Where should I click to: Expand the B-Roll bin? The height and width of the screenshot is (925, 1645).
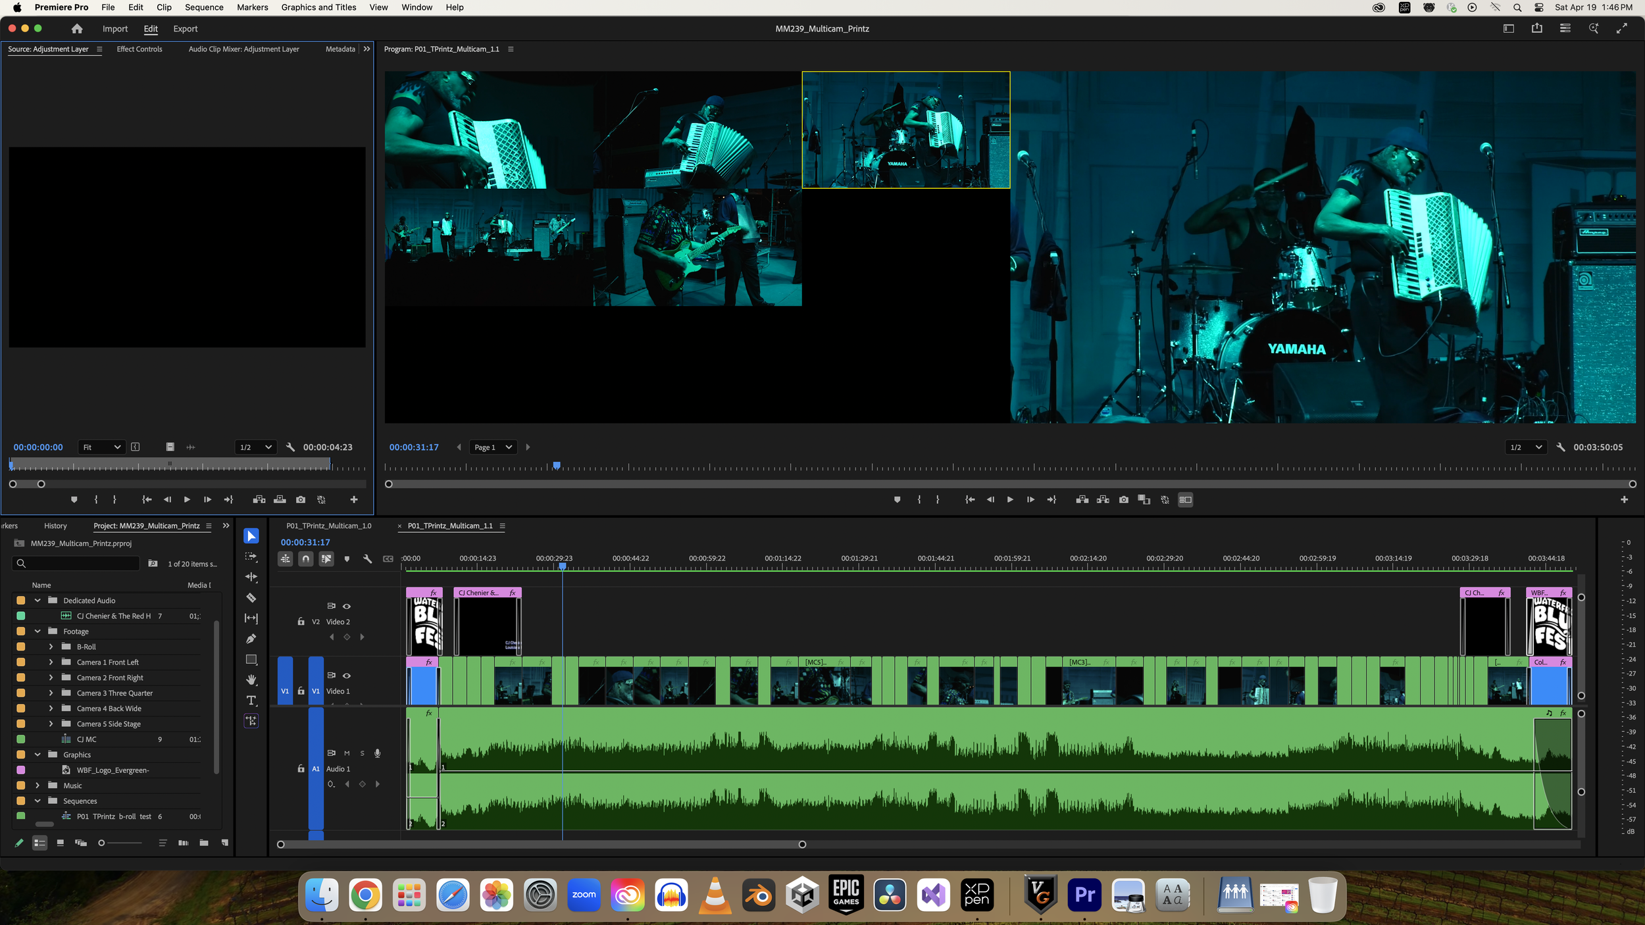point(51,647)
